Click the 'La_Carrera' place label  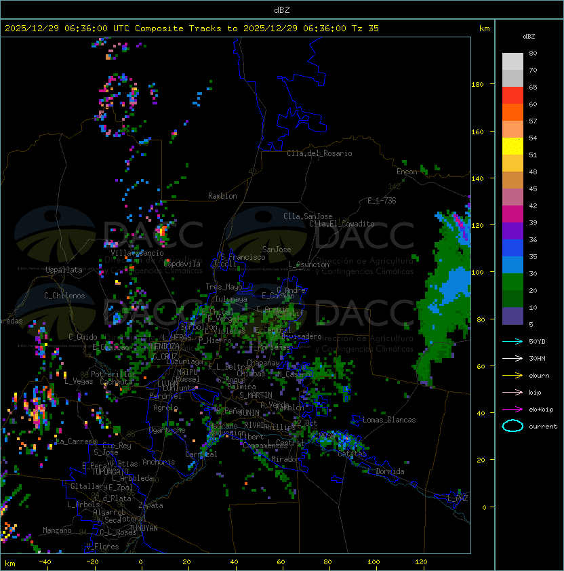(76, 441)
